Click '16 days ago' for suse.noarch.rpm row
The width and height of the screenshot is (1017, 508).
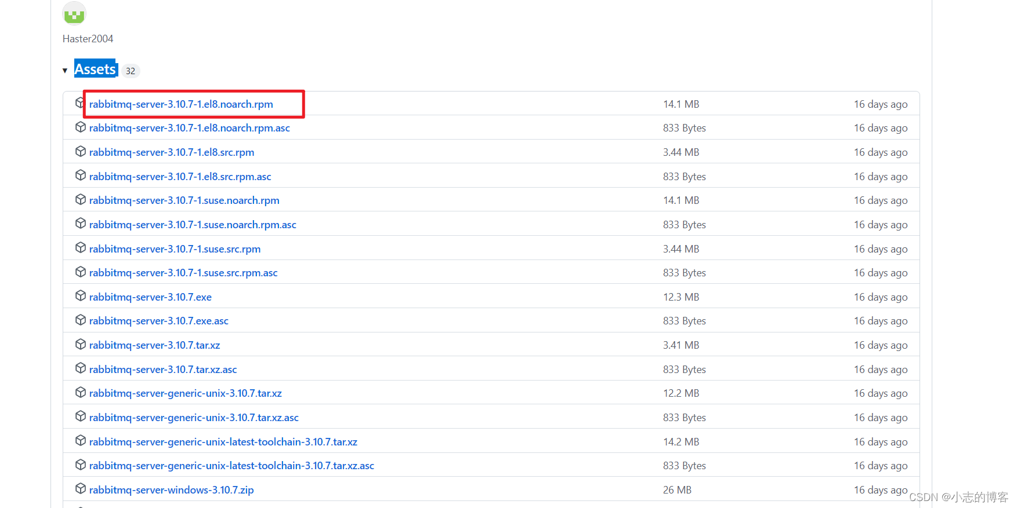881,200
